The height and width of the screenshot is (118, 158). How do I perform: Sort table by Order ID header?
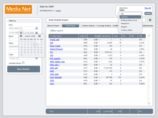pyautogui.click(x=83, y=36)
